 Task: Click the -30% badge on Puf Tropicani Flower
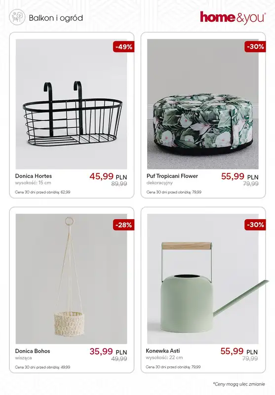point(255,47)
